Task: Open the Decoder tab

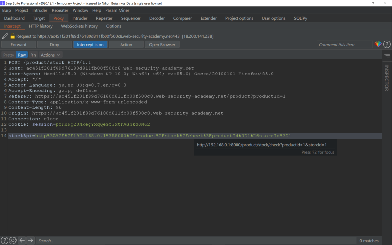Action: pyautogui.click(x=157, y=18)
